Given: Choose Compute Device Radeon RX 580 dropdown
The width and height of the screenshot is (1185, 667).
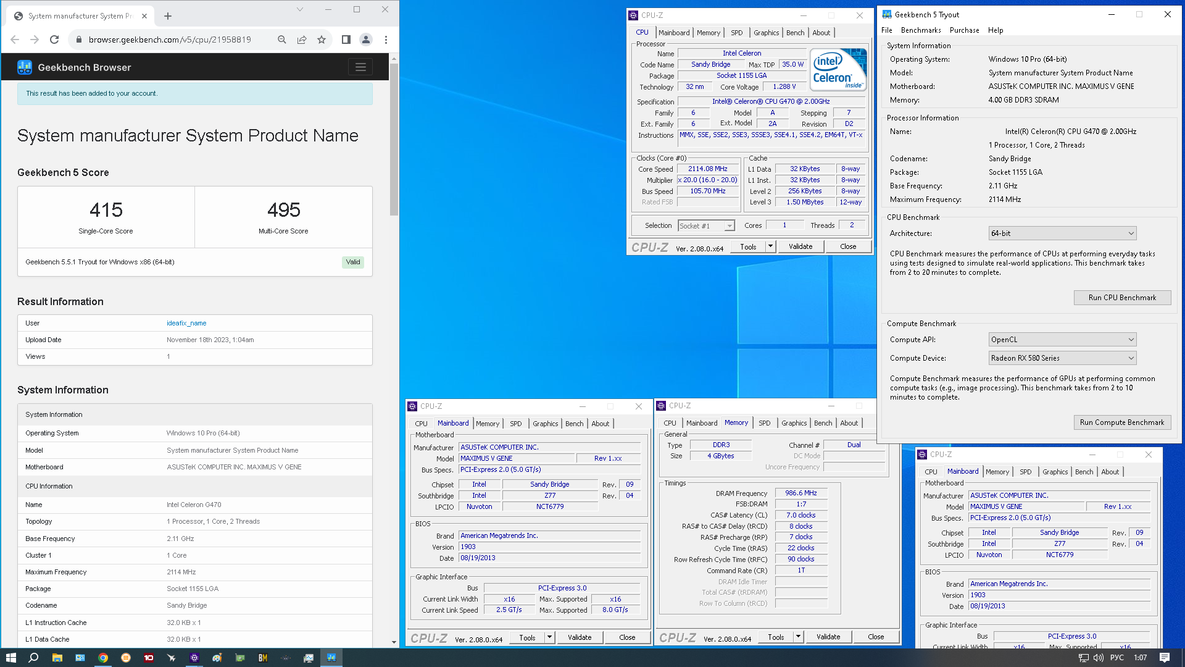Looking at the screenshot, I should 1062,358.
